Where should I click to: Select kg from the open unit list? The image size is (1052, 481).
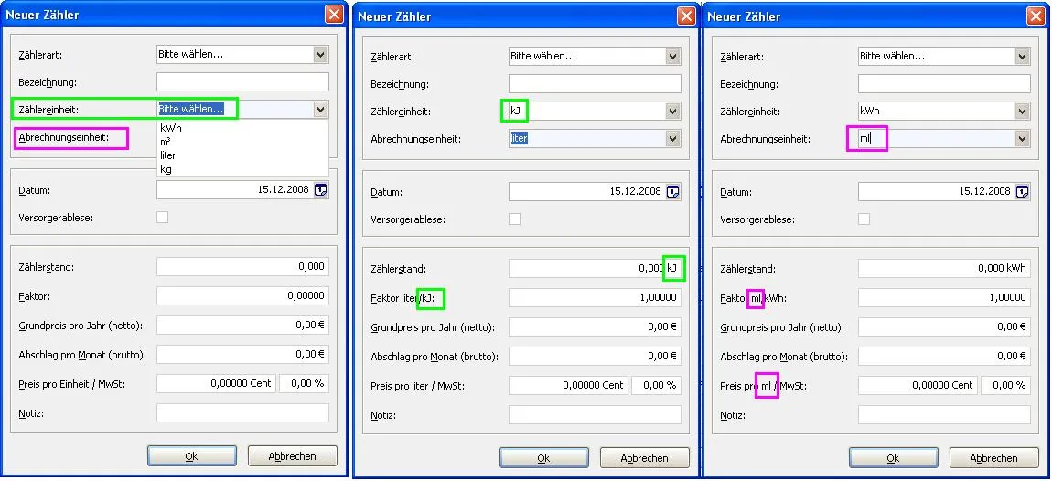point(166,169)
